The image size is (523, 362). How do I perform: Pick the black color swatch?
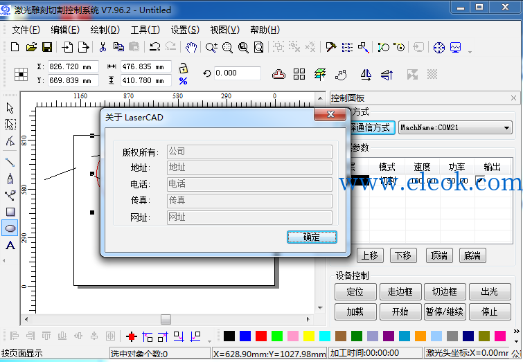point(229,336)
